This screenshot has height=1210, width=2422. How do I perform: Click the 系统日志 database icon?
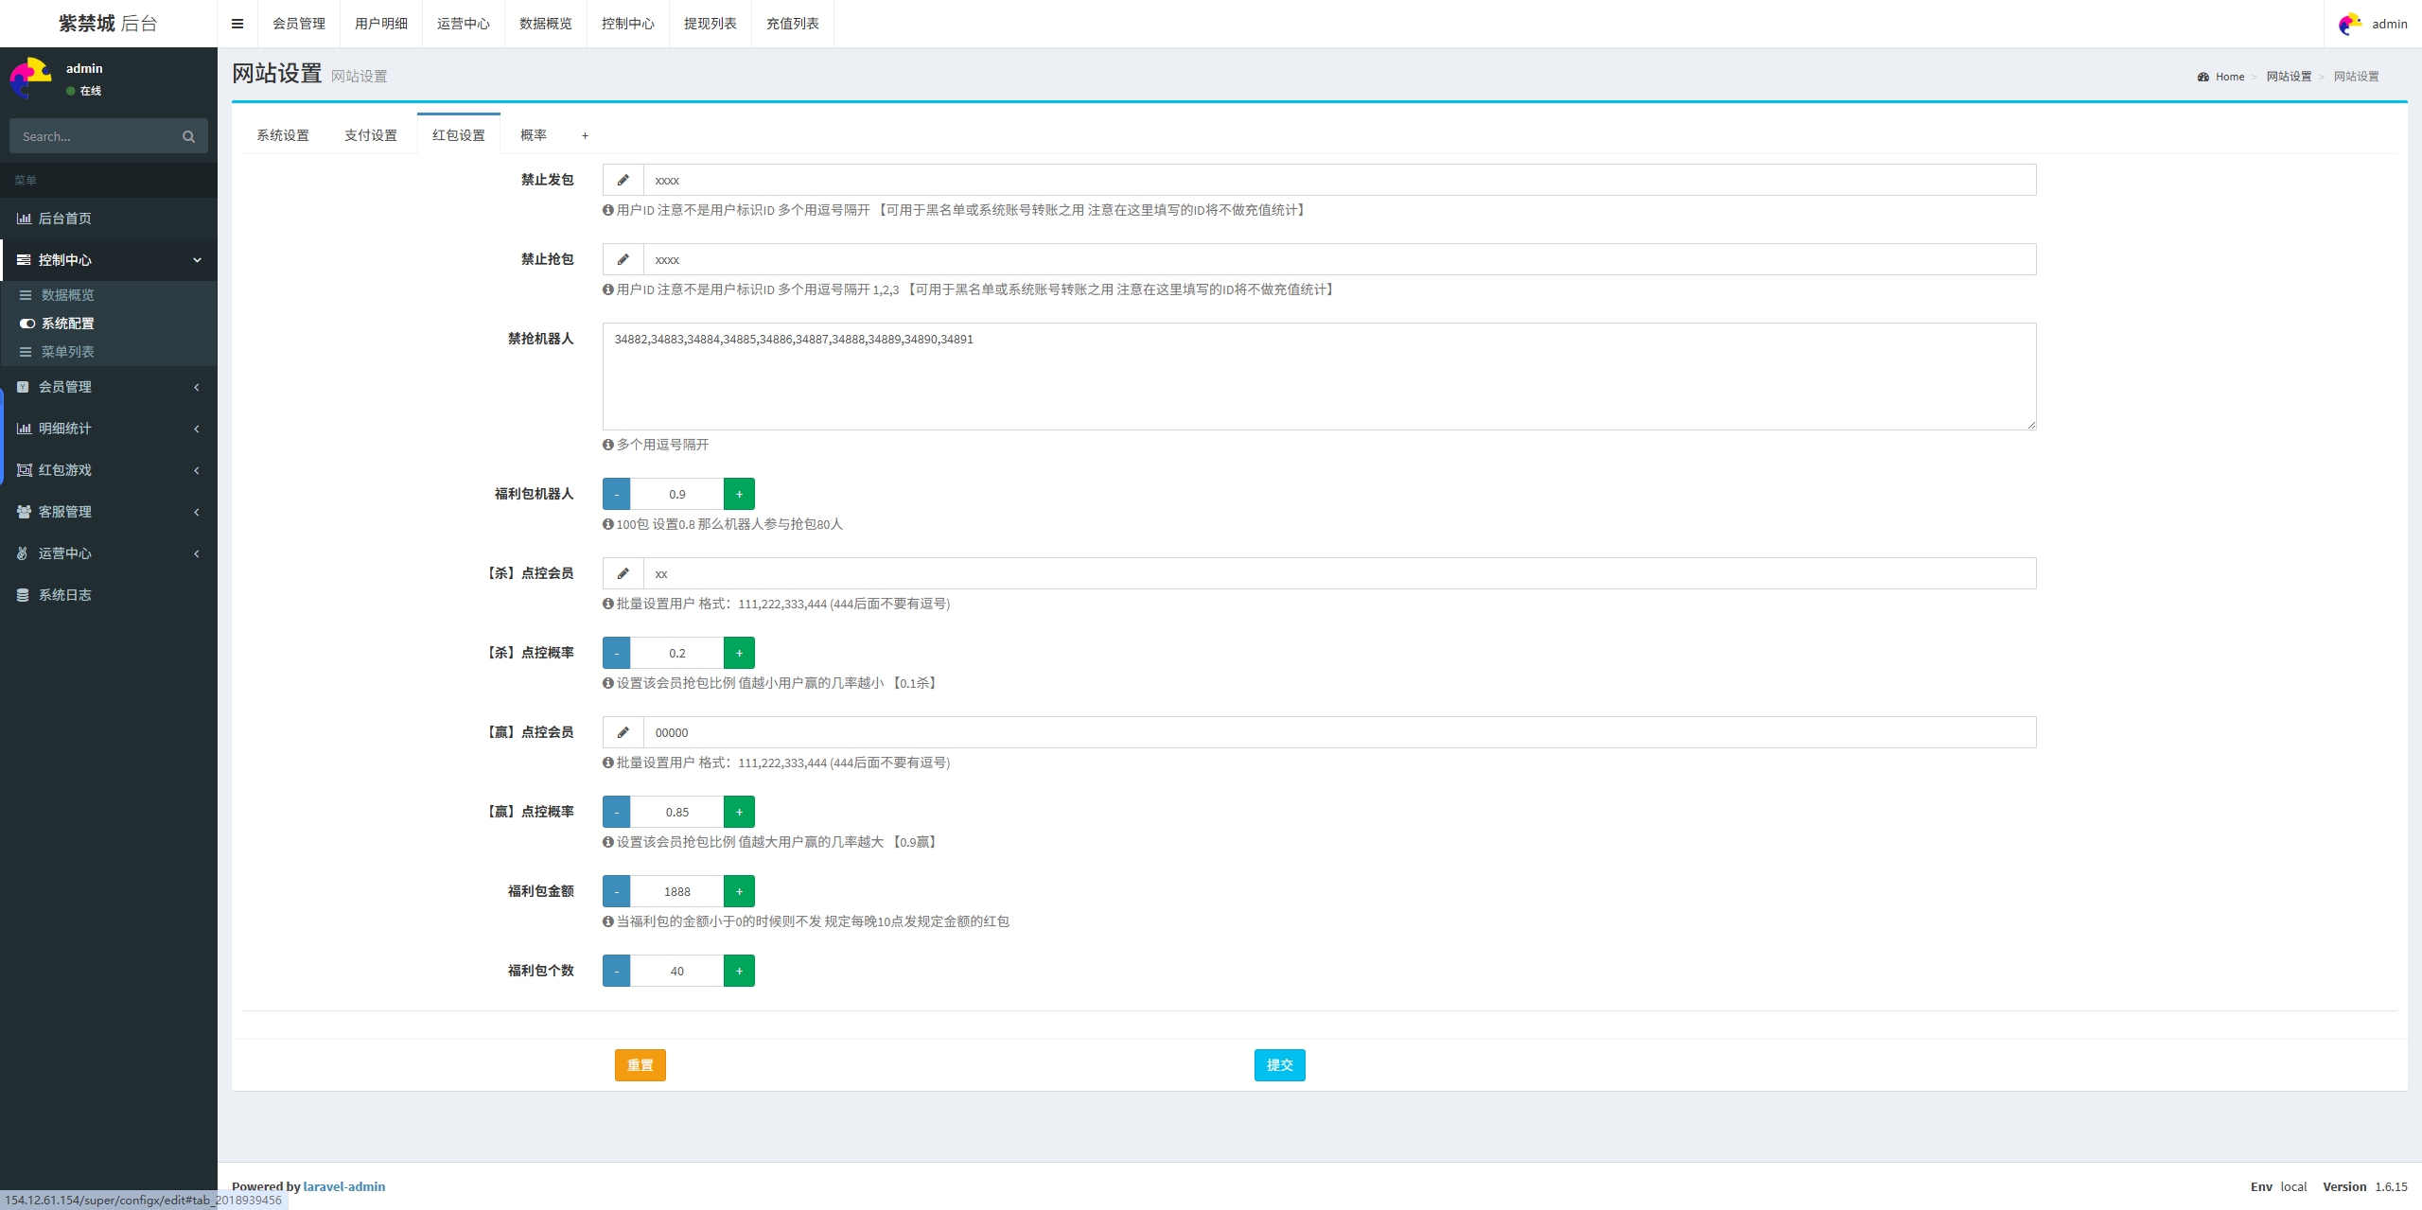click(23, 595)
